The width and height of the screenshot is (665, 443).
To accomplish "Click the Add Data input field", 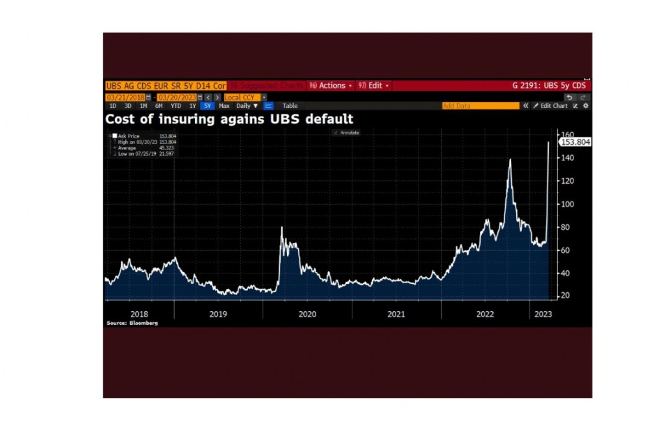I will click(x=480, y=106).
